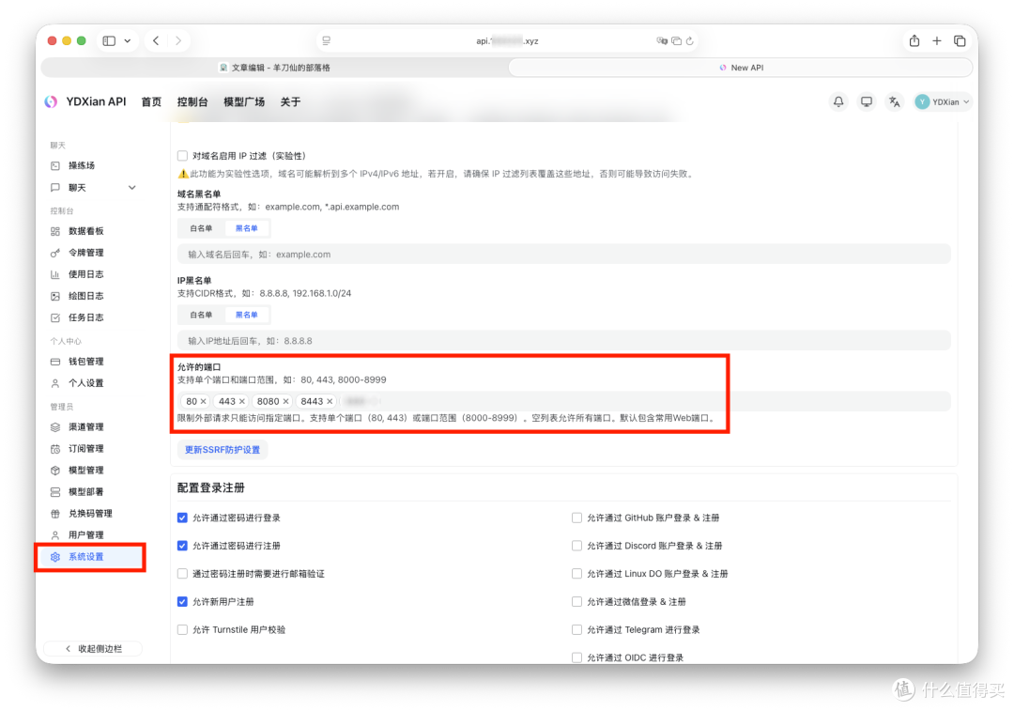Screen dimensions: 1014x711
Task: Click the 系统设置 gear icon
Action: click(55, 557)
